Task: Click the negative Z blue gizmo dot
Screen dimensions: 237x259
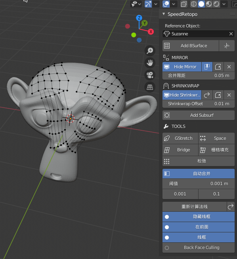Action: click(x=139, y=40)
